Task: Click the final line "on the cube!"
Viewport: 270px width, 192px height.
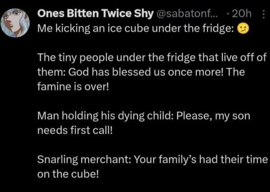Action: coord(67,174)
